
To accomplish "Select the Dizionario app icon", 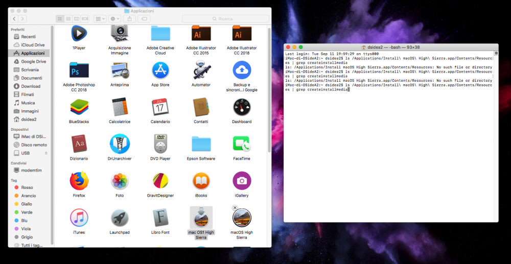I will tap(79, 144).
